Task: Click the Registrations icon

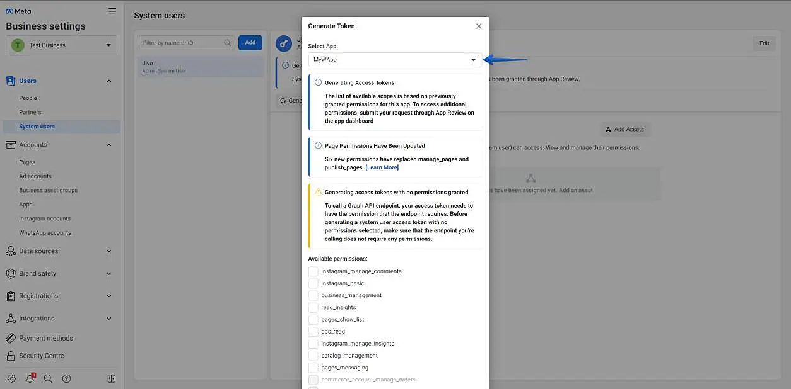Action: click(x=11, y=296)
